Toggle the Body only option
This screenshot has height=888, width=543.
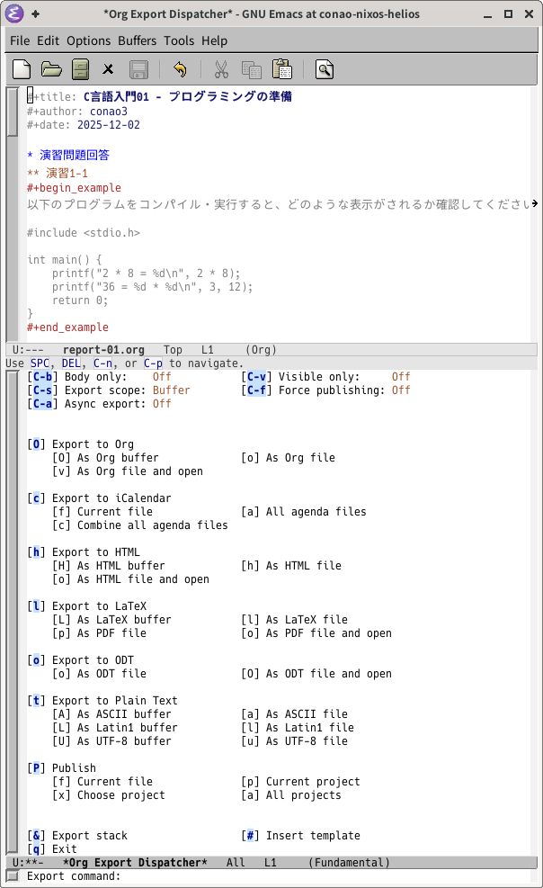(x=41, y=377)
